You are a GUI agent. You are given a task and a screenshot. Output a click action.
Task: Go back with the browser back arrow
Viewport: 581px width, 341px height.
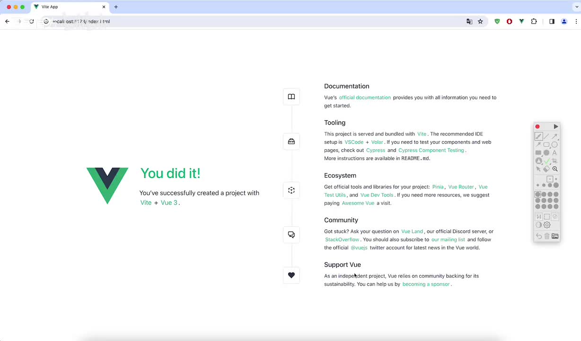pos(7,21)
